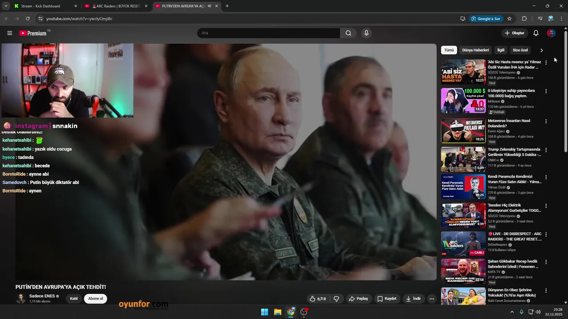Viewport: 568px width, 319px height.
Task: Go back in browser history
Action: click(x=6, y=19)
